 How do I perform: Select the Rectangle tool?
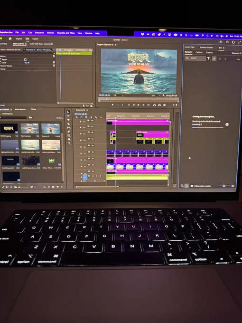click(69, 135)
